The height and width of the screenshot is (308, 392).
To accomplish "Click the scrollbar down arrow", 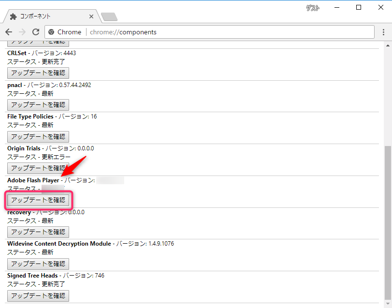I will pyautogui.click(x=387, y=303).
